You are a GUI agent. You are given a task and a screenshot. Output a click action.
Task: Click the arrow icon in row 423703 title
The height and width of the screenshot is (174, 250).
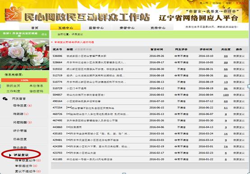pos(68,153)
